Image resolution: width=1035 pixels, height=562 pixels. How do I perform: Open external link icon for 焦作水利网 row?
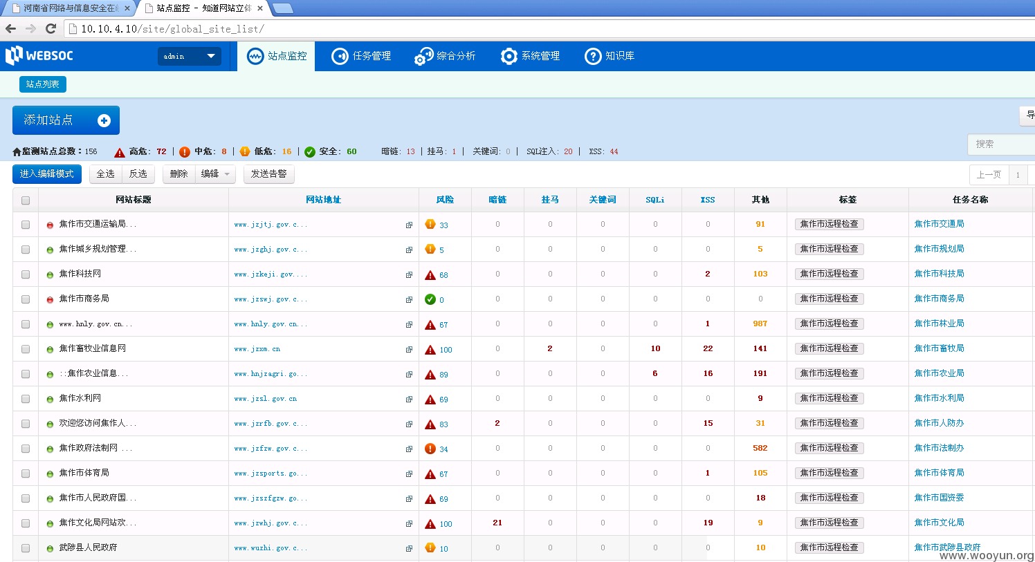(409, 399)
